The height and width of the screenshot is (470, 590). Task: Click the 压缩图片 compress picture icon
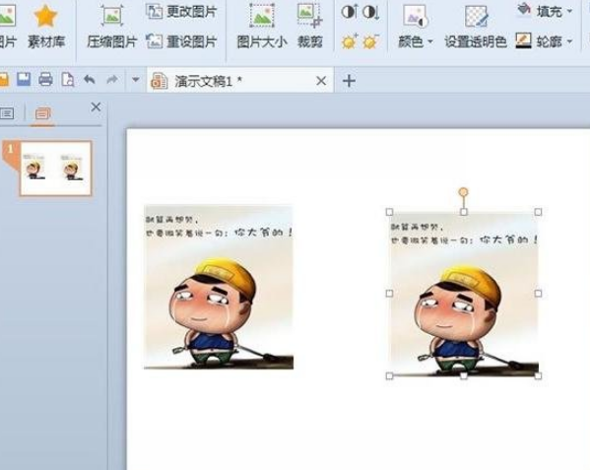111,26
